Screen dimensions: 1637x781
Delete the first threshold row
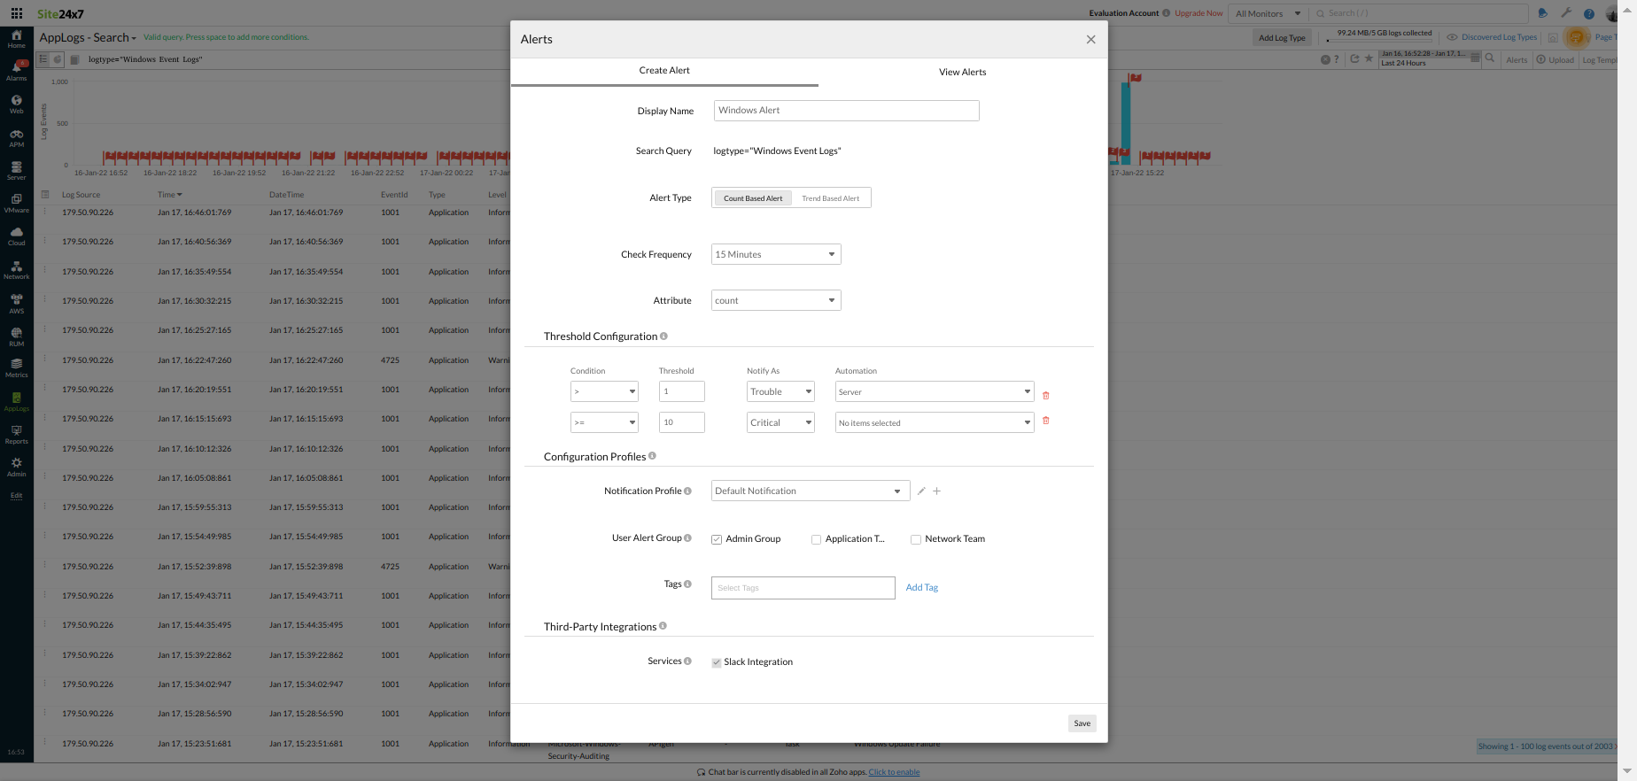(x=1045, y=396)
